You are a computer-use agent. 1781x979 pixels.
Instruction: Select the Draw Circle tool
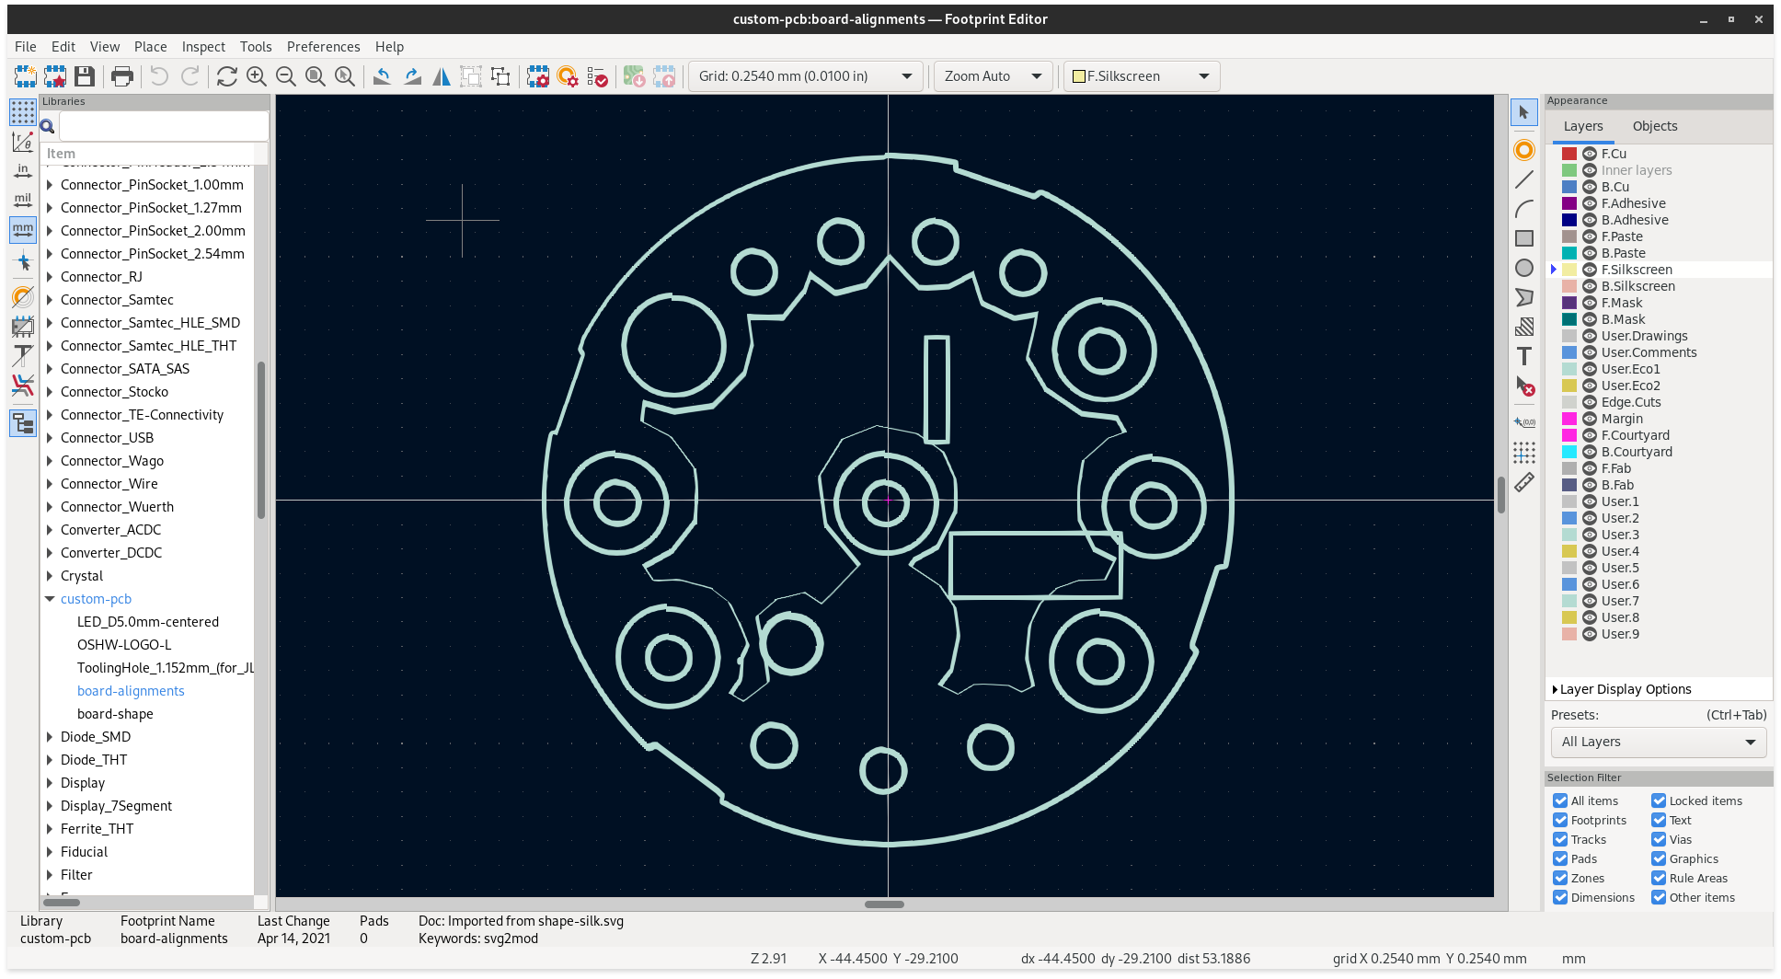[x=1524, y=268]
